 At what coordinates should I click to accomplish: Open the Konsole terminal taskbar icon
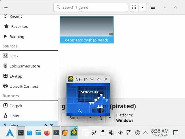coord(56,133)
